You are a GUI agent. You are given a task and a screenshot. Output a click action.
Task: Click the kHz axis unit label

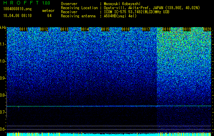(x=3, y=28)
